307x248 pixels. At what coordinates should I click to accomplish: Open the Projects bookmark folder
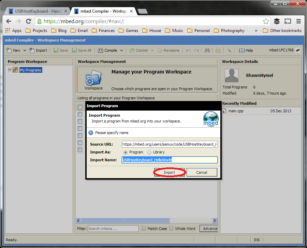(36, 31)
